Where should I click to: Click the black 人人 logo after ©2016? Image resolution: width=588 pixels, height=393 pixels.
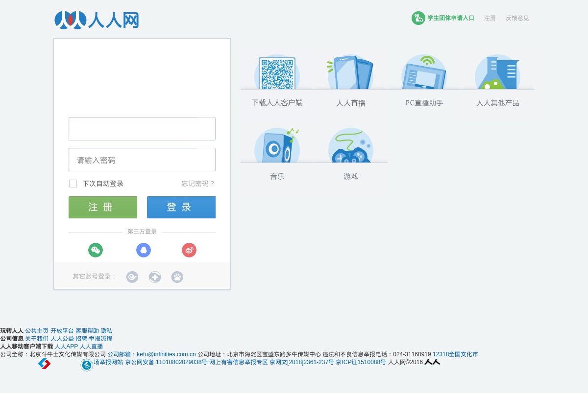(432, 362)
